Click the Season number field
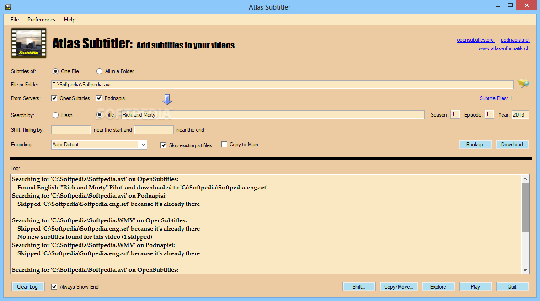The height and width of the screenshot is (301, 540). coord(455,115)
